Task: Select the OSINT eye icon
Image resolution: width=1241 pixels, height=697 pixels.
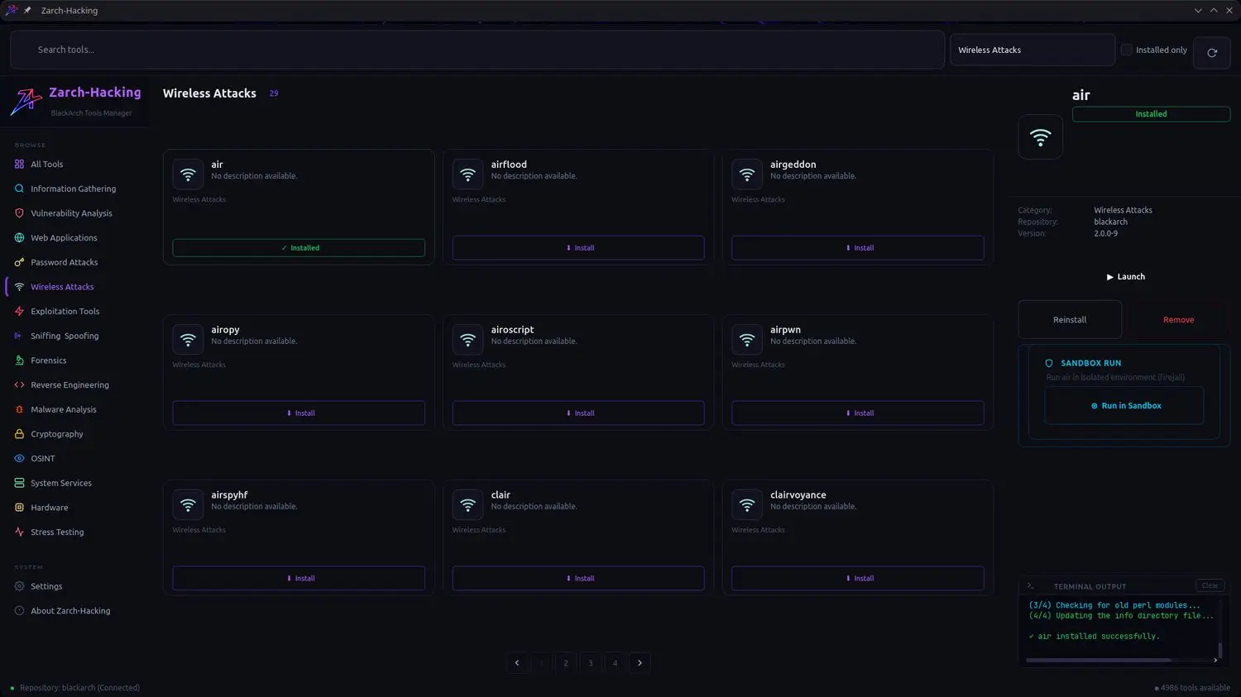Action: [x=19, y=459]
